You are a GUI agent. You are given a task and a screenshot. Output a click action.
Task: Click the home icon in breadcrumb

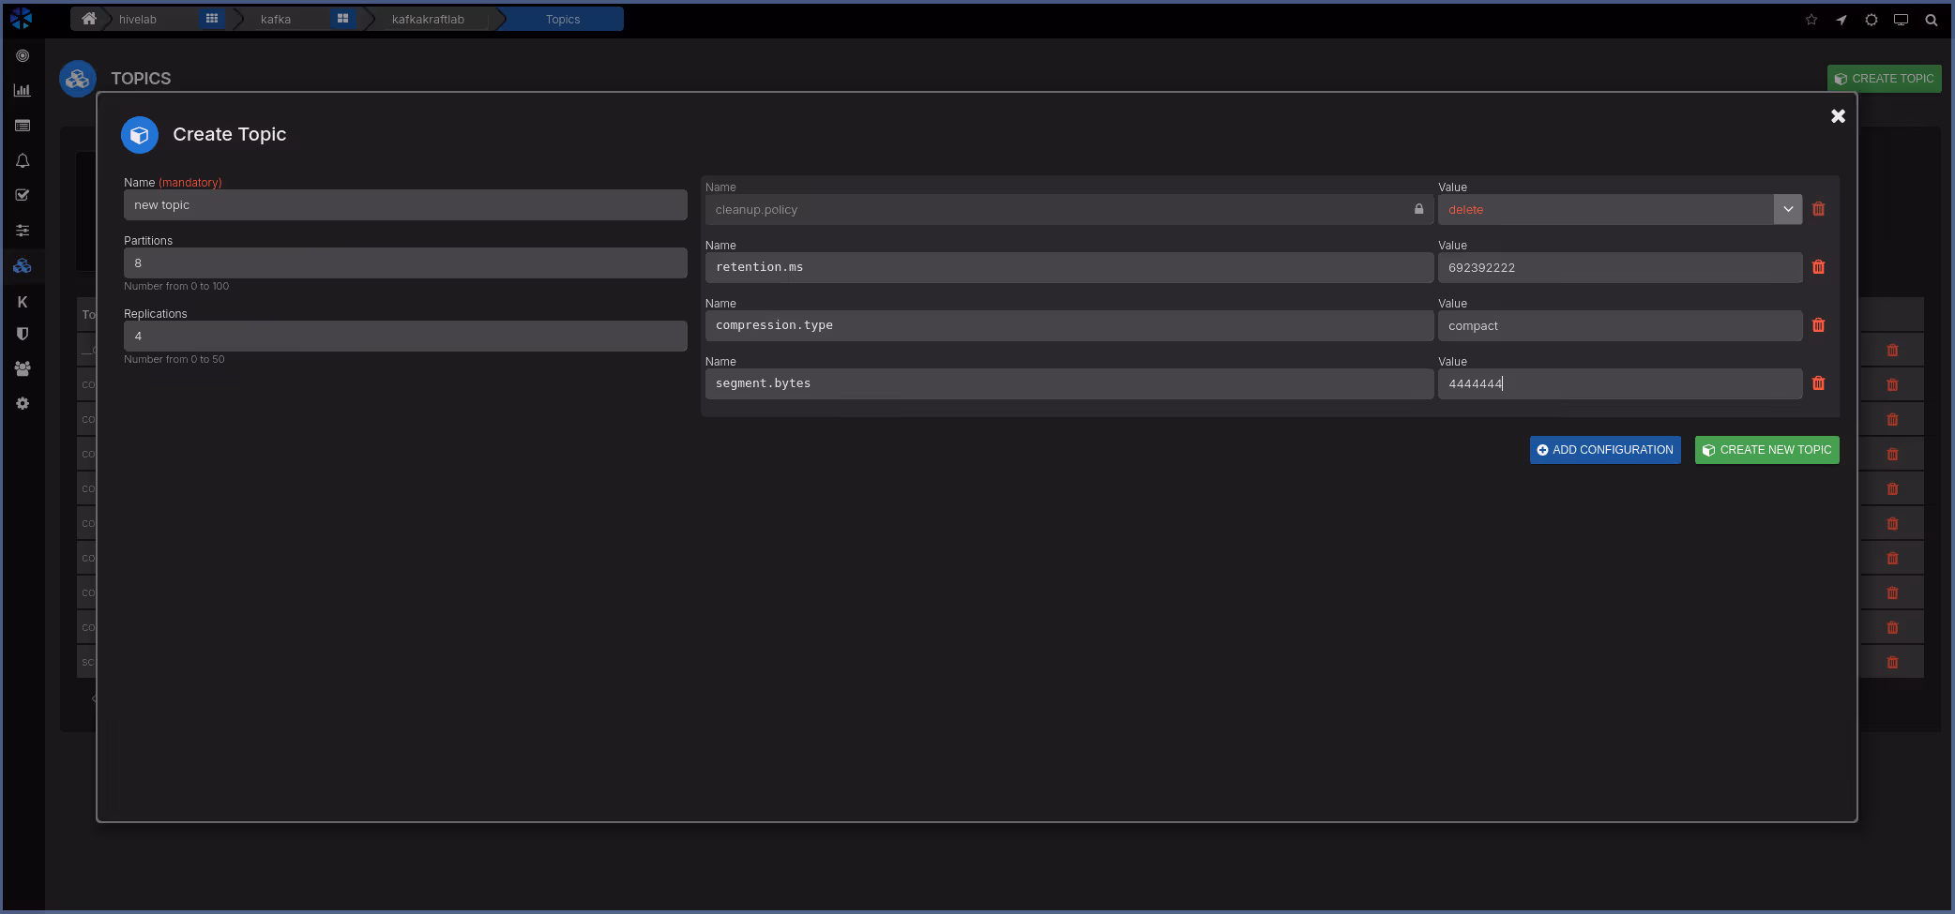tap(89, 19)
